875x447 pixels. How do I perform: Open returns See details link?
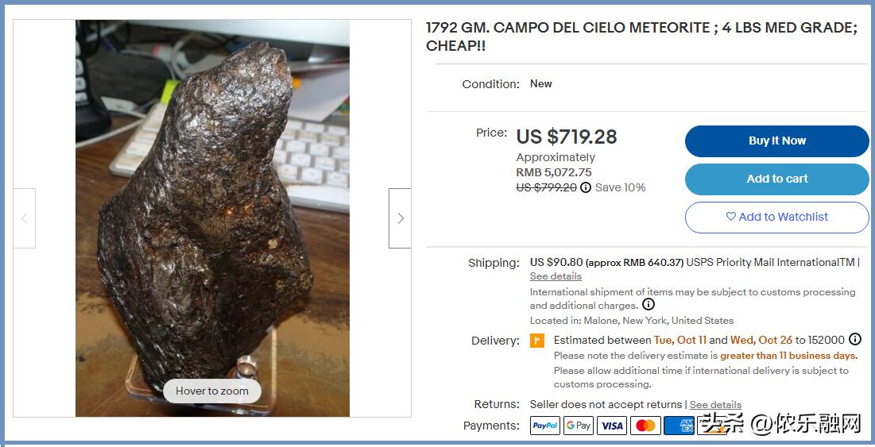715,405
